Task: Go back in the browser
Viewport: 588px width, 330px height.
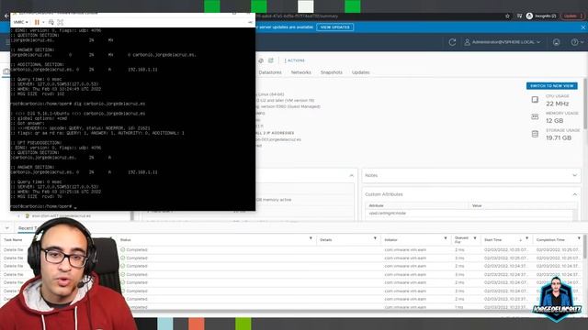Action: tap(6, 16)
